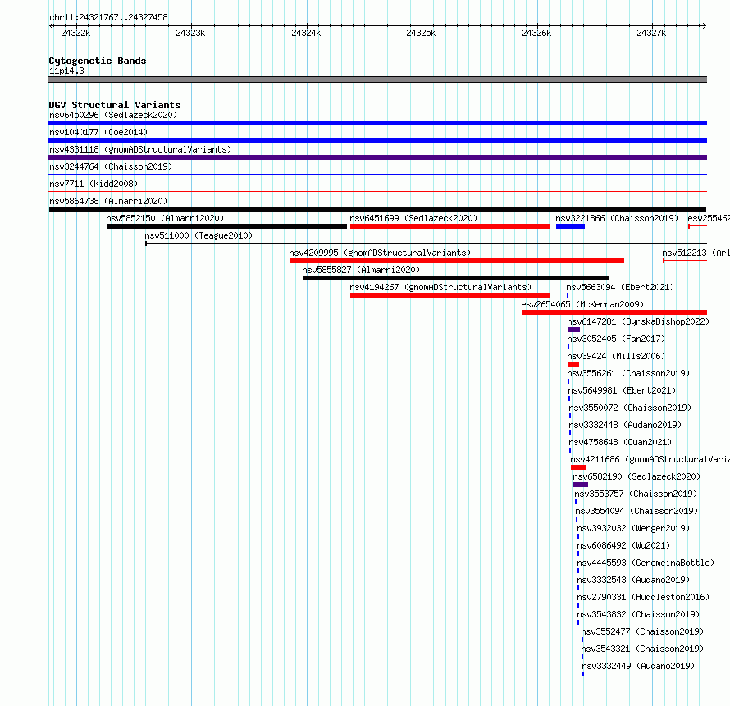The width and height of the screenshot is (730, 706).
Task: Select the nsv1040177 (Coe2014) label
Action: 98,132
